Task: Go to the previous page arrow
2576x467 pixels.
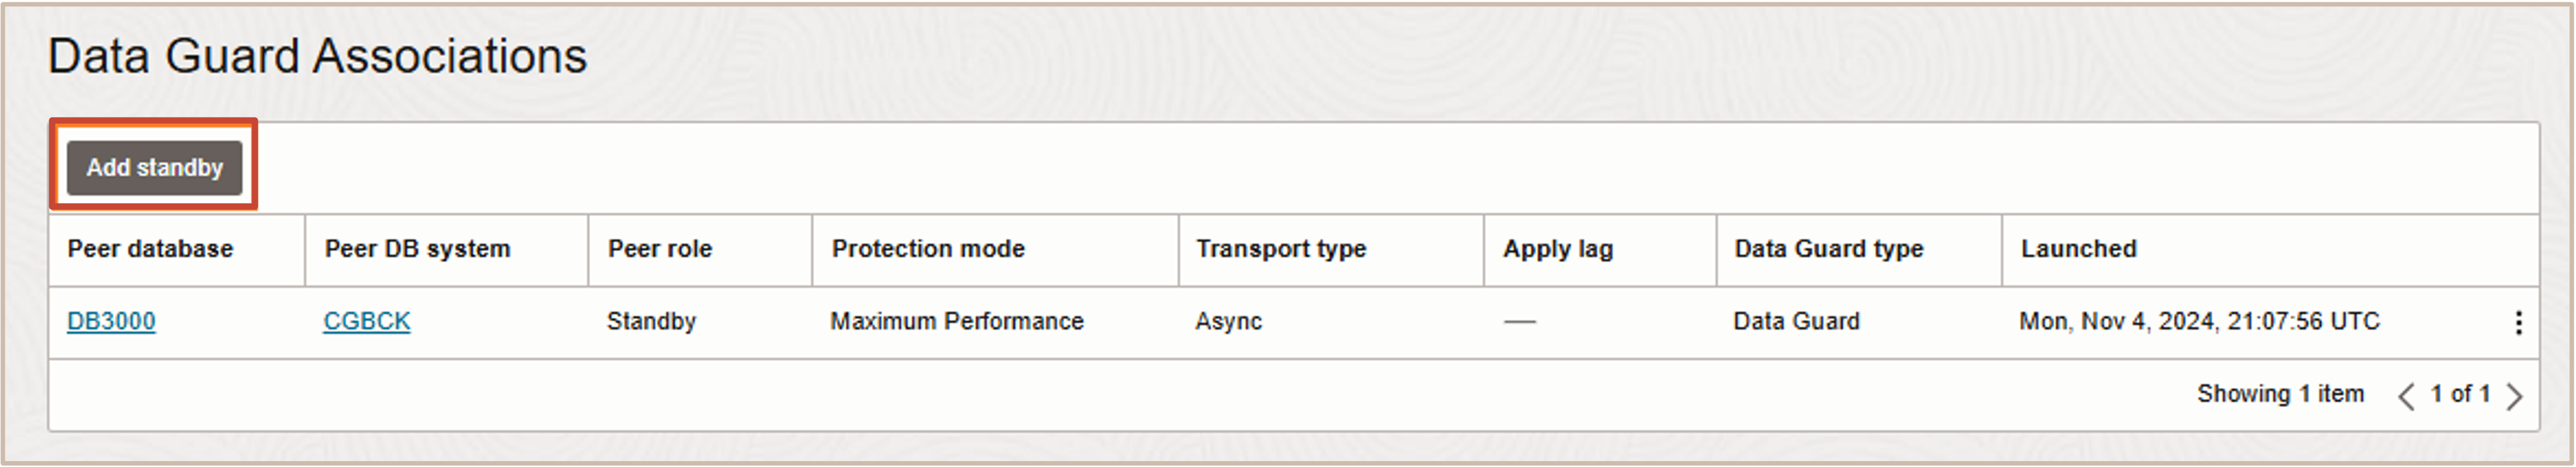Action: (2406, 396)
